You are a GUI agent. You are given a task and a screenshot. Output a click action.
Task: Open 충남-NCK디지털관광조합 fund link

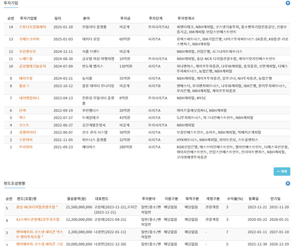click(x=36, y=207)
